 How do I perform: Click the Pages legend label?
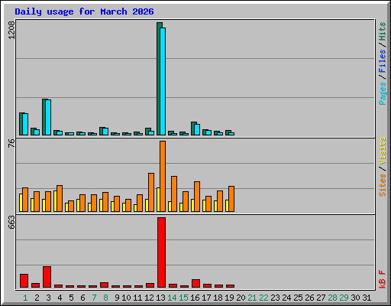(x=383, y=93)
